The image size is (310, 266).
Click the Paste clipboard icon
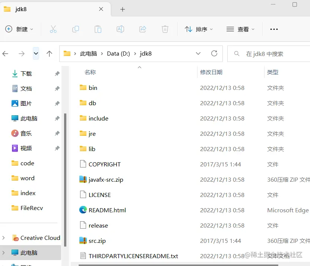tap(98, 29)
